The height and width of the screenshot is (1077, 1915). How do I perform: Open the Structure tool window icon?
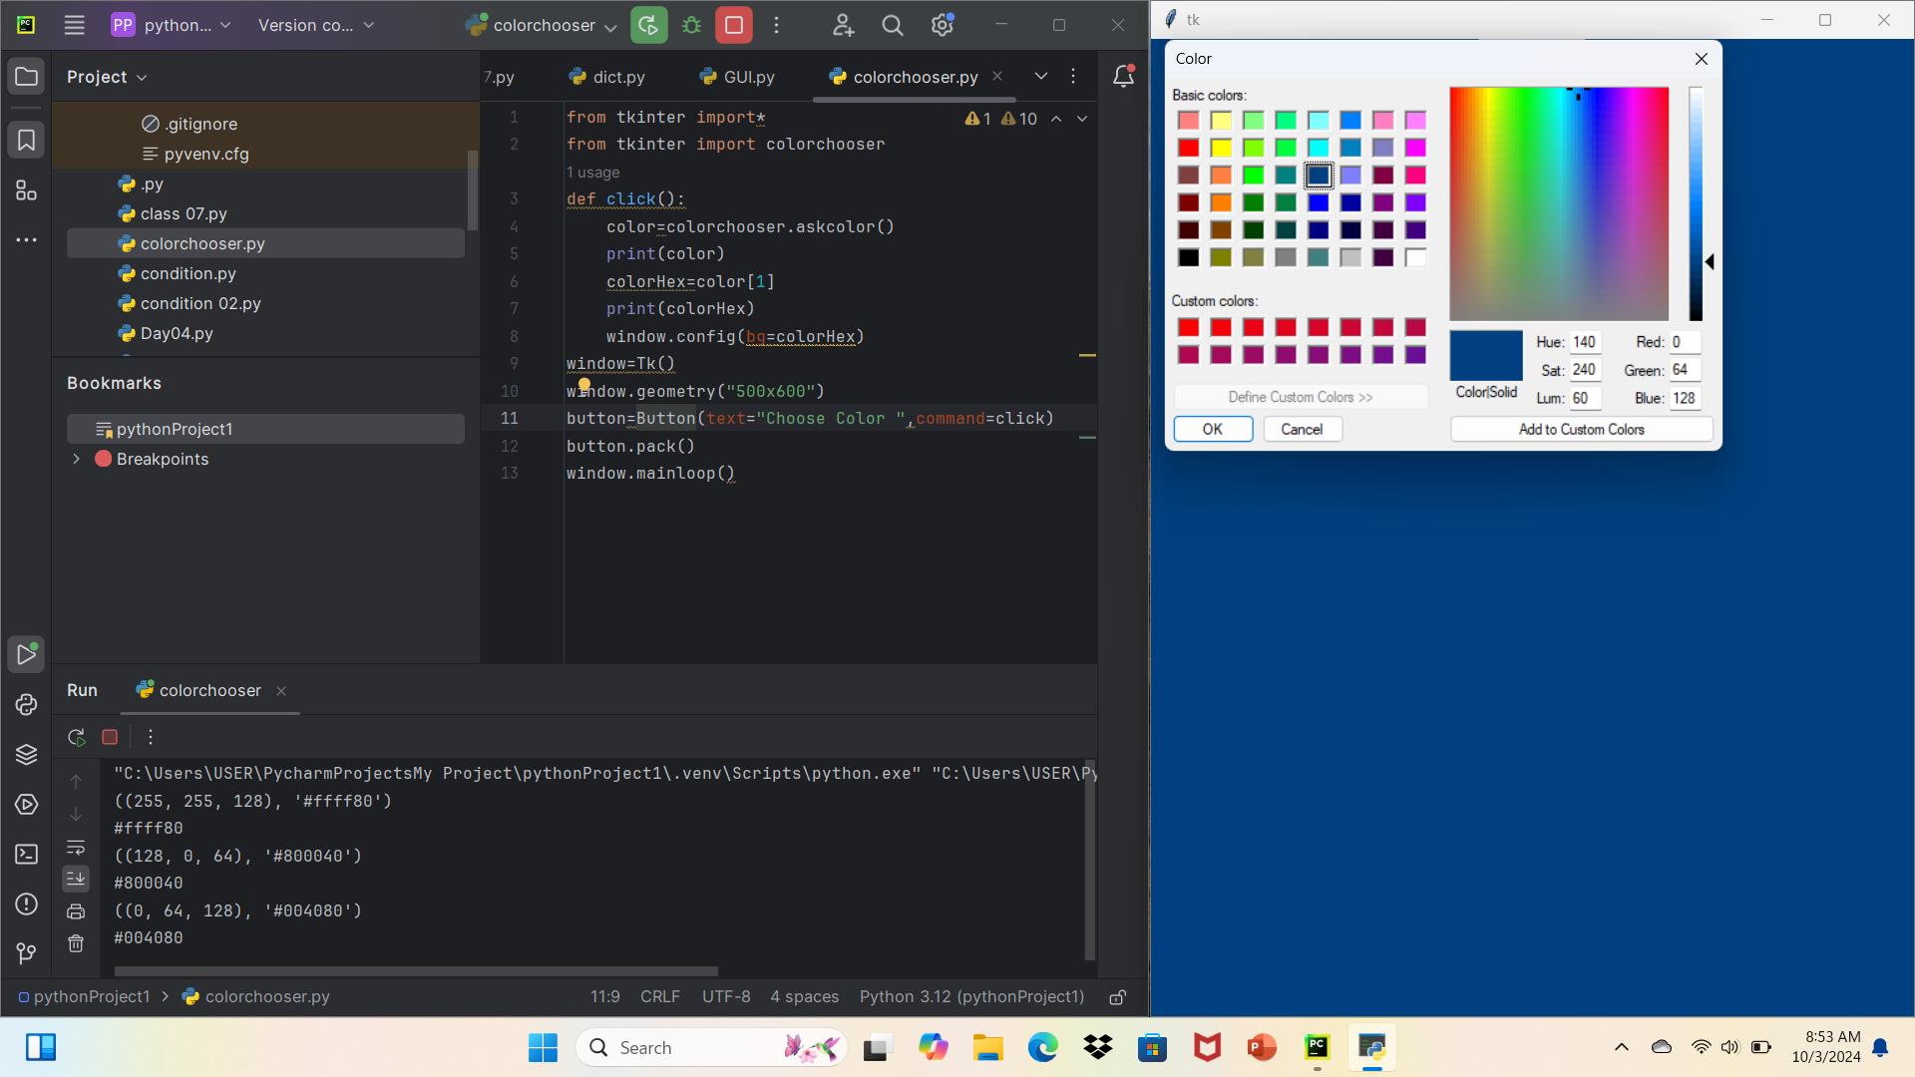point(27,190)
